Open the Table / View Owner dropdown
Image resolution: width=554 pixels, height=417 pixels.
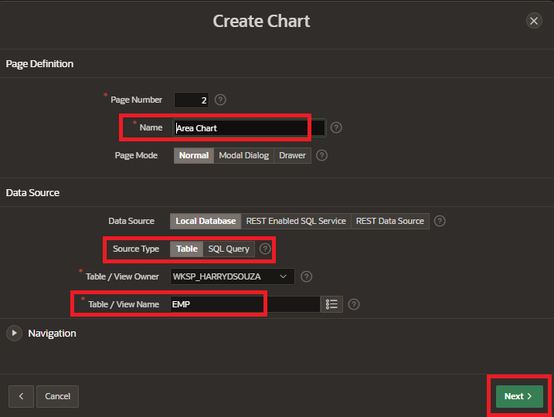tap(233, 276)
